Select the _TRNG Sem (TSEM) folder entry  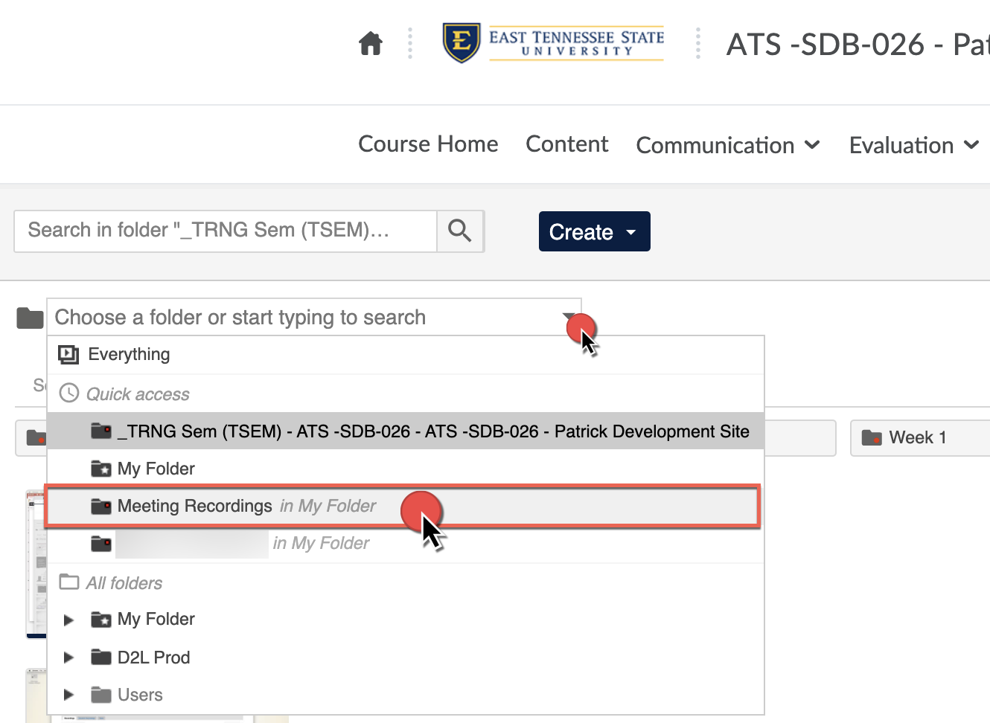(432, 431)
